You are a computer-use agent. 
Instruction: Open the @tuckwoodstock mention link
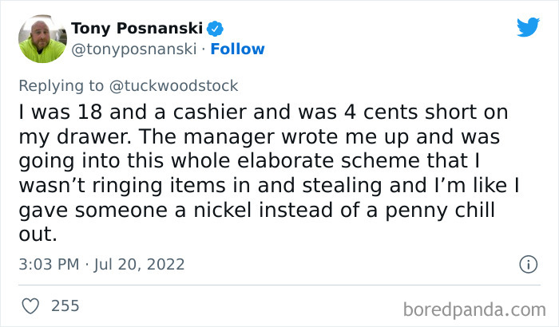coord(181,85)
